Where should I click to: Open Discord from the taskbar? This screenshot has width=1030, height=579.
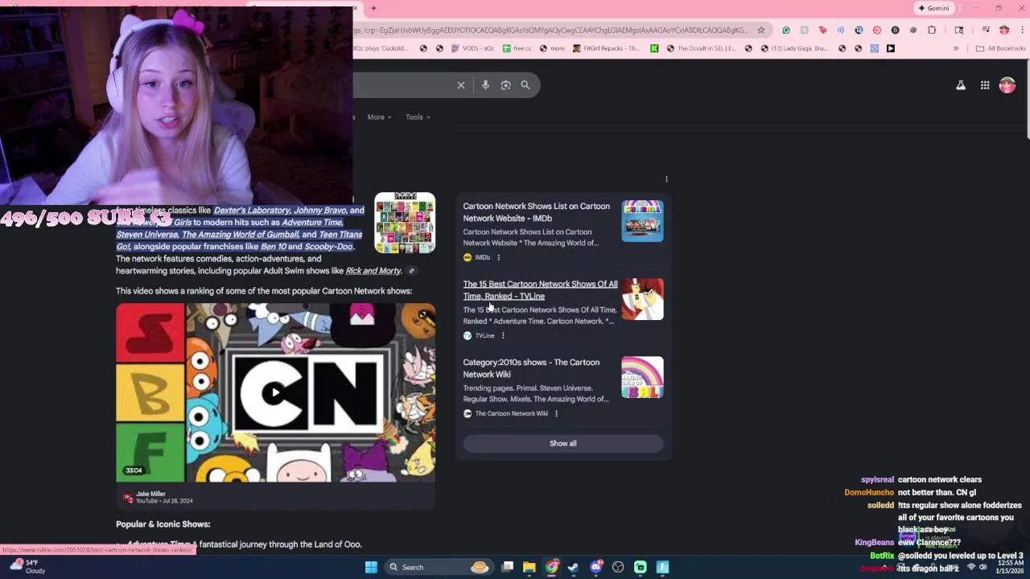(595, 567)
